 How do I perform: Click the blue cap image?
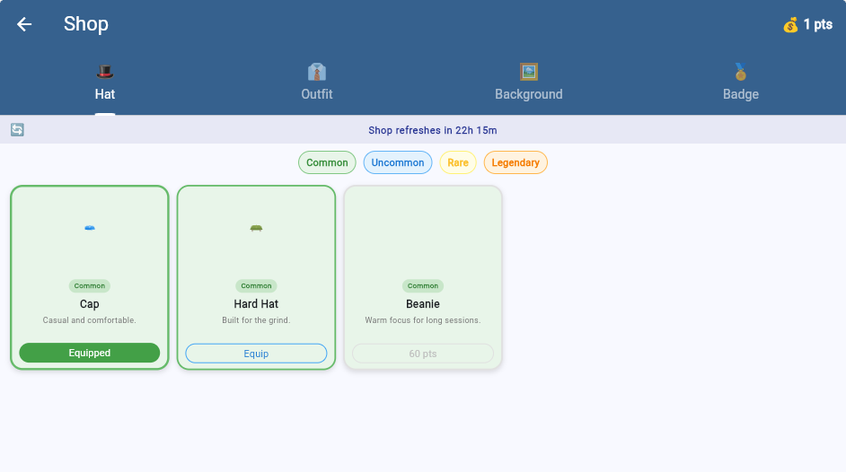[90, 228]
